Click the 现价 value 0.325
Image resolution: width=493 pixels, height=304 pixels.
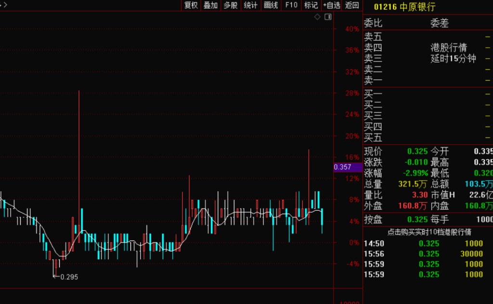pyautogui.click(x=417, y=152)
